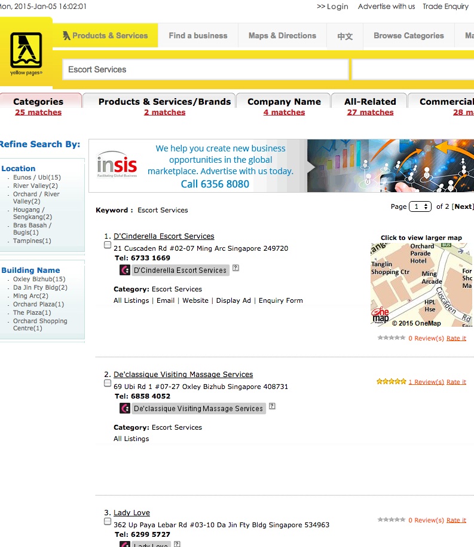Tick checkbox for De'classique Visiting Massage Services
The image size is (474, 547).
(108, 383)
